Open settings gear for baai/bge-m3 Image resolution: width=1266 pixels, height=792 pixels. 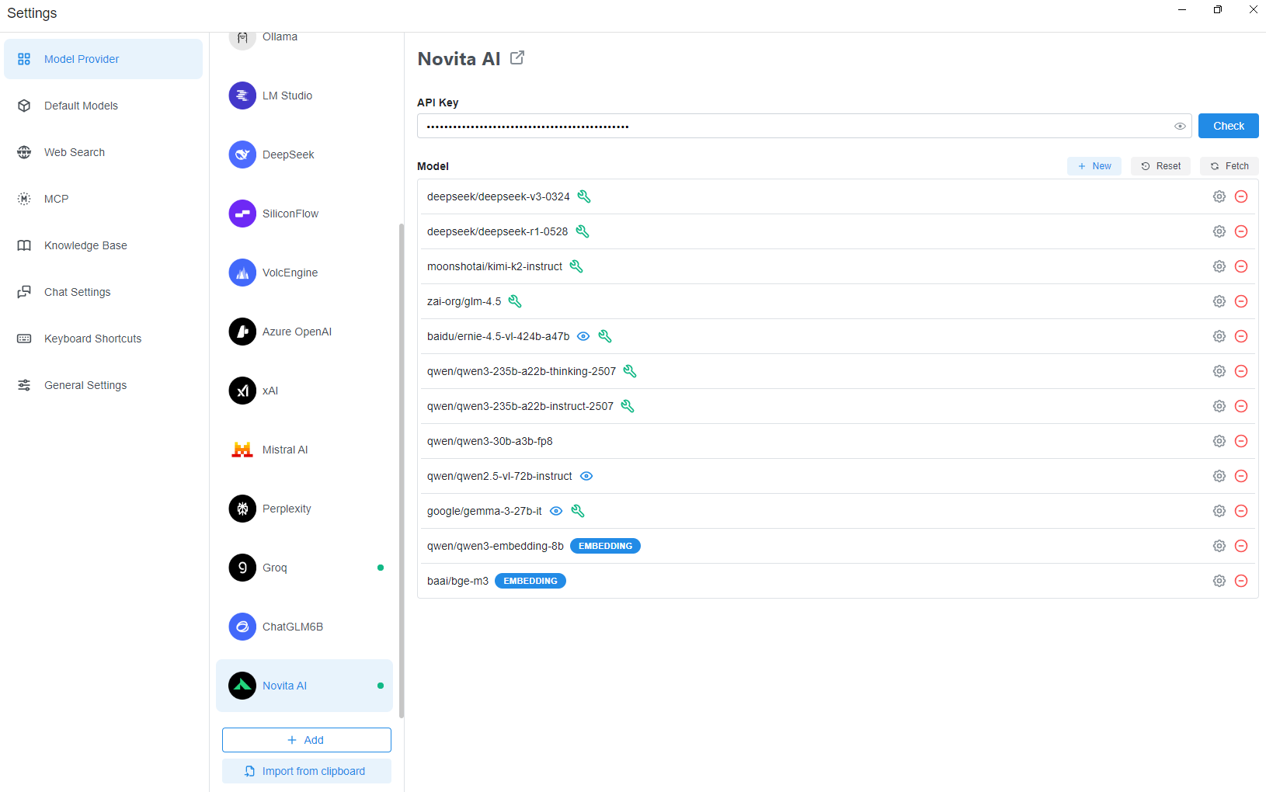[x=1219, y=581]
